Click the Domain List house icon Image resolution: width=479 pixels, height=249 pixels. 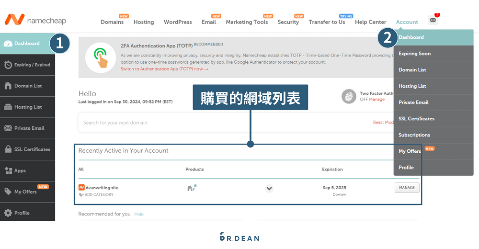pyautogui.click(x=8, y=86)
